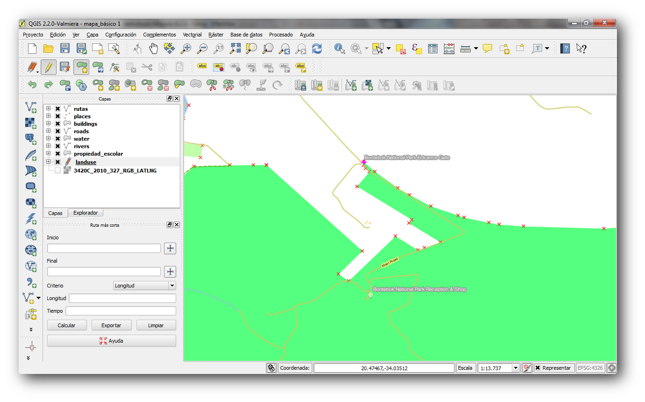Screen dimensions: 645x402
Task: Toggle visibility of the roads layer
Action: coord(57,131)
